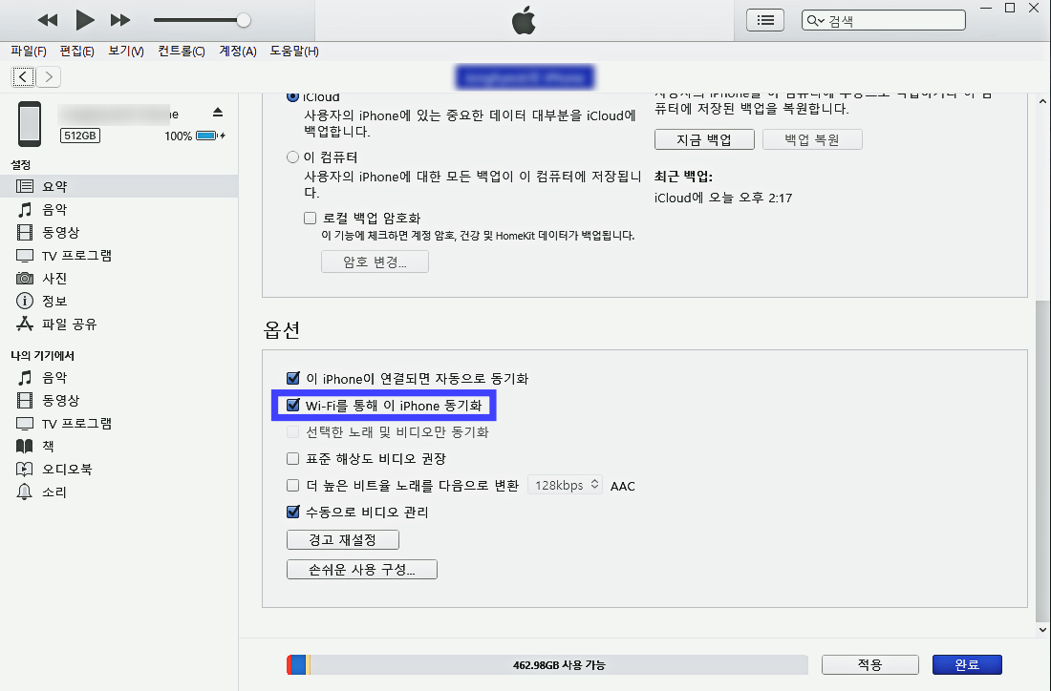This screenshot has height=691, width=1051.
Task: Select 요약 in settings sidebar
Action: tap(118, 186)
